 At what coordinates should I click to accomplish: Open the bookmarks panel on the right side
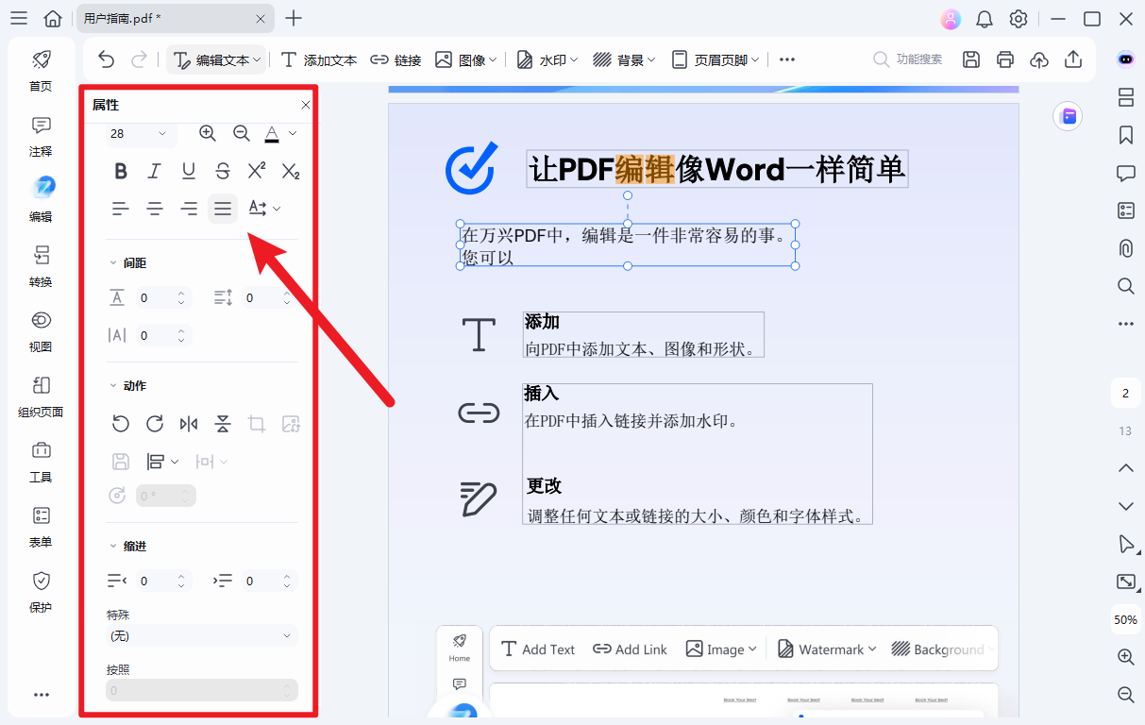pyautogui.click(x=1125, y=135)
